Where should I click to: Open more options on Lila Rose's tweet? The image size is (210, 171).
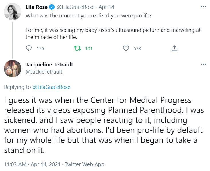203,7
